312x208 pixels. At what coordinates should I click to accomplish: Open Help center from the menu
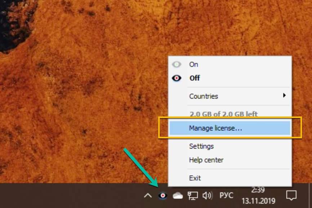point(230,160)
